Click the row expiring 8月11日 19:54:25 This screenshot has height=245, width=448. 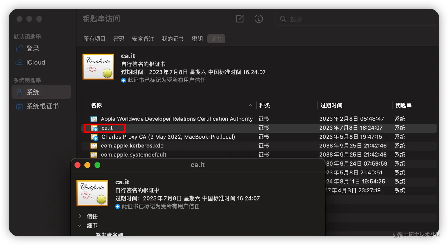point(381,181)
